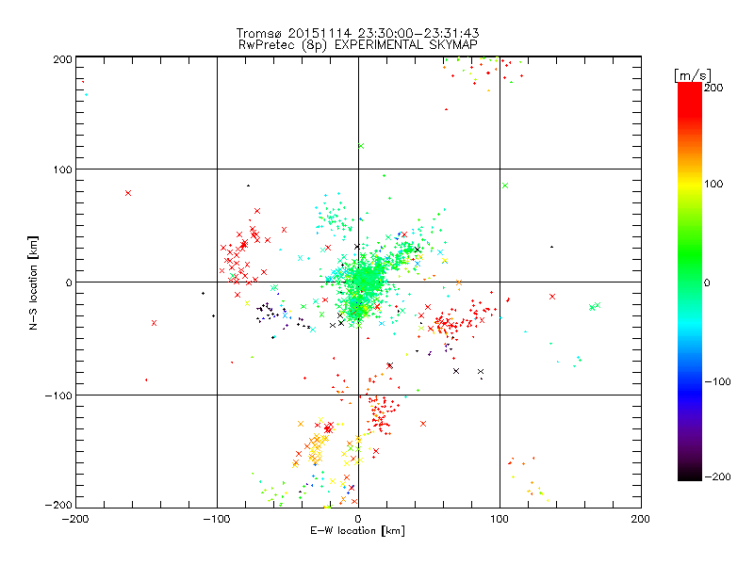Click the colorbar's '-200' value label

(718, 476)
